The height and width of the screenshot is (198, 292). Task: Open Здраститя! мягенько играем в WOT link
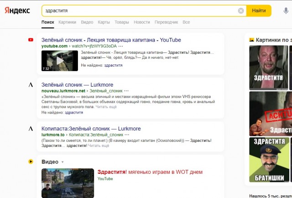pyautogui.click(x=150, y=172)
